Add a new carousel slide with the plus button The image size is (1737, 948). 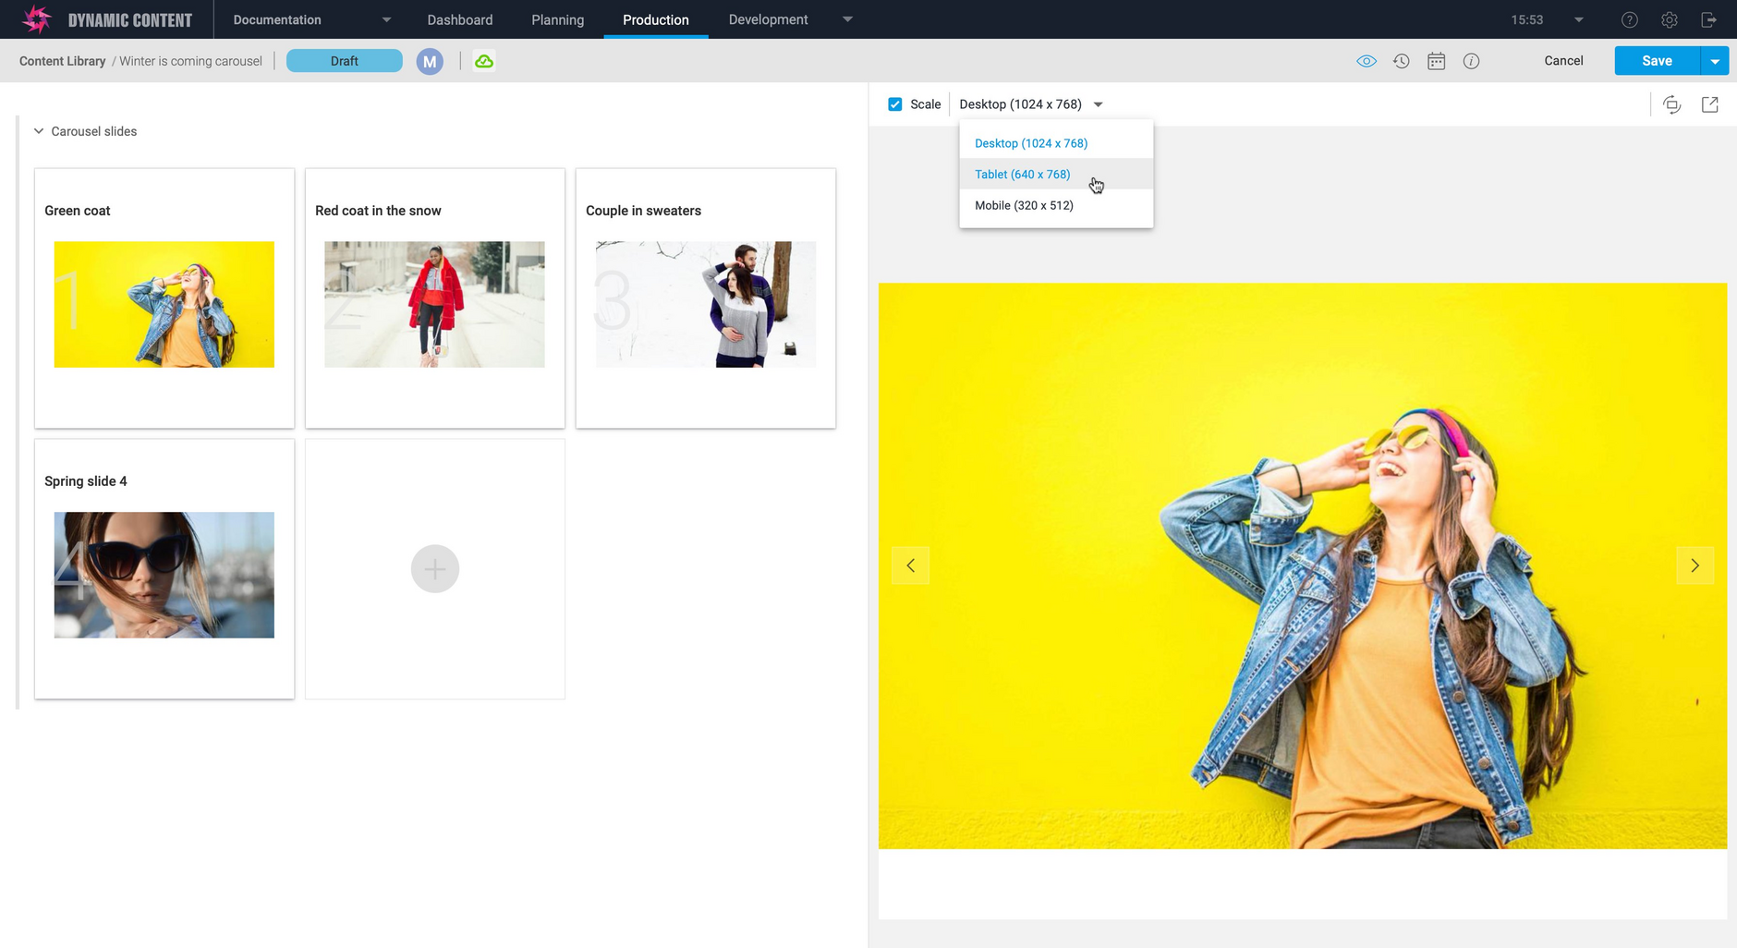(434, 568)
